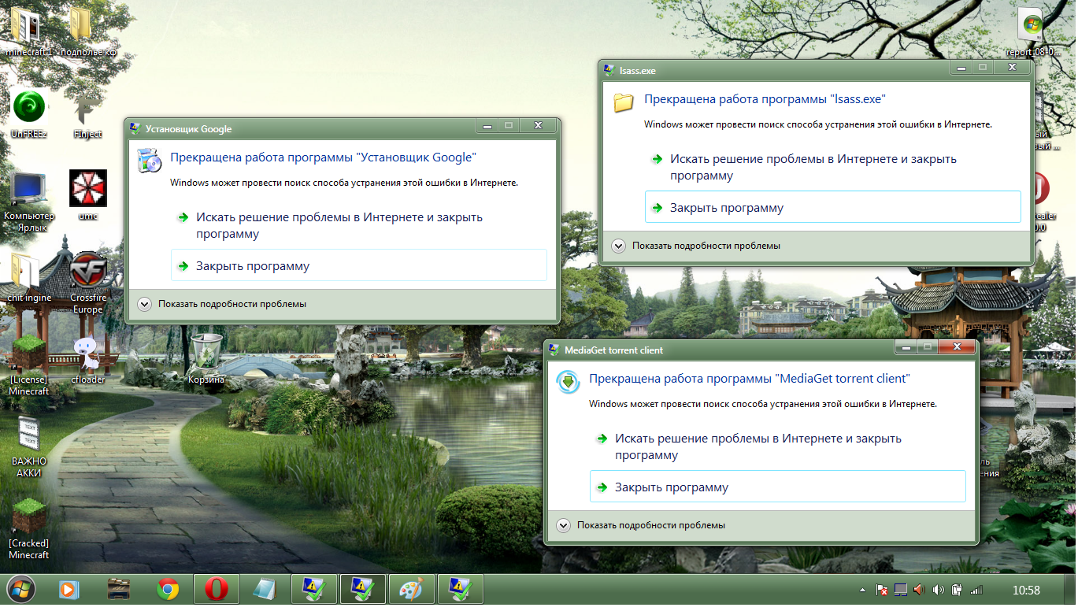
Task: Click the folder icon in lsass.exe dialog
Action: pyautogui.click(x=624, y=102)
